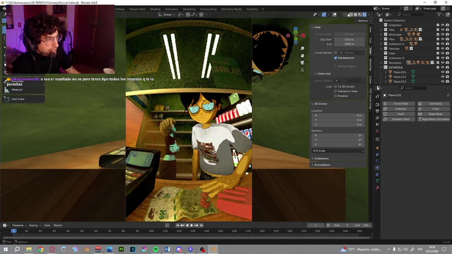Open the Output properties tab icon
This screenshot has height=254, width=452.
tap(377, 111)
